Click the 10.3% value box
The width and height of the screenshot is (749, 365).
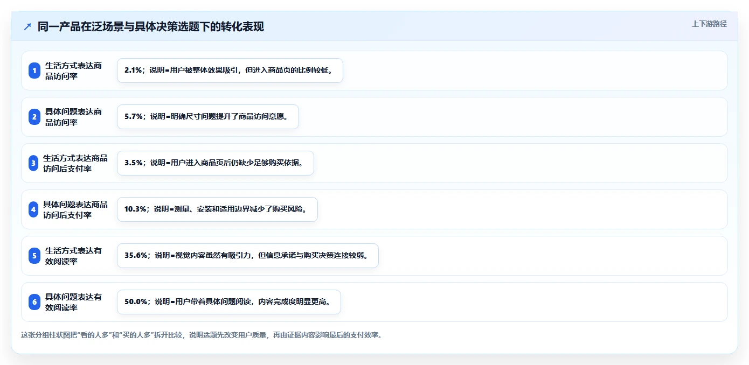[217, 209]
